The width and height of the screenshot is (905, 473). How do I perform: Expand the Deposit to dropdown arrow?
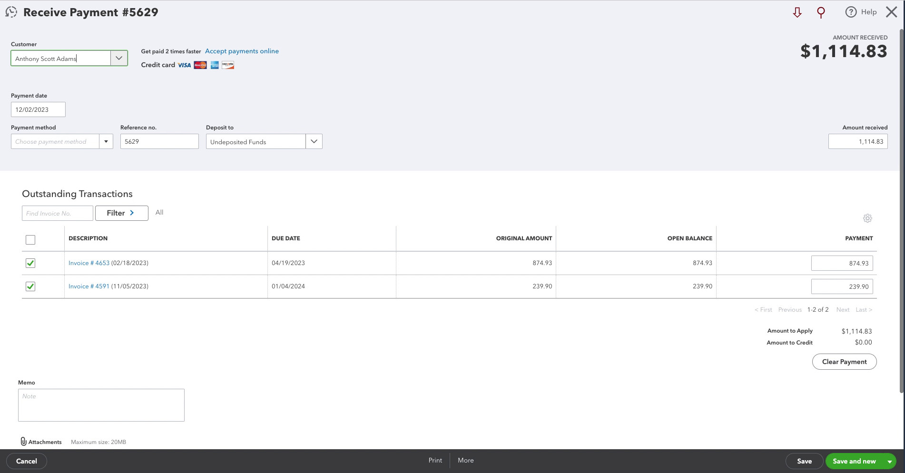[314, 141]
